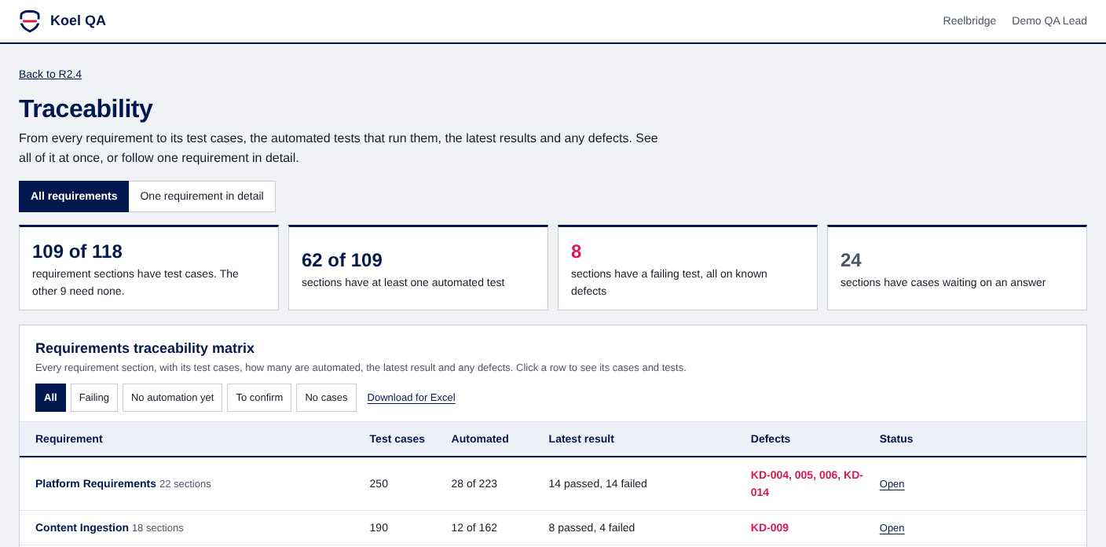Open the Platform Requirements row
This screenshot has width=1106, height=547.
click(553, 484)
